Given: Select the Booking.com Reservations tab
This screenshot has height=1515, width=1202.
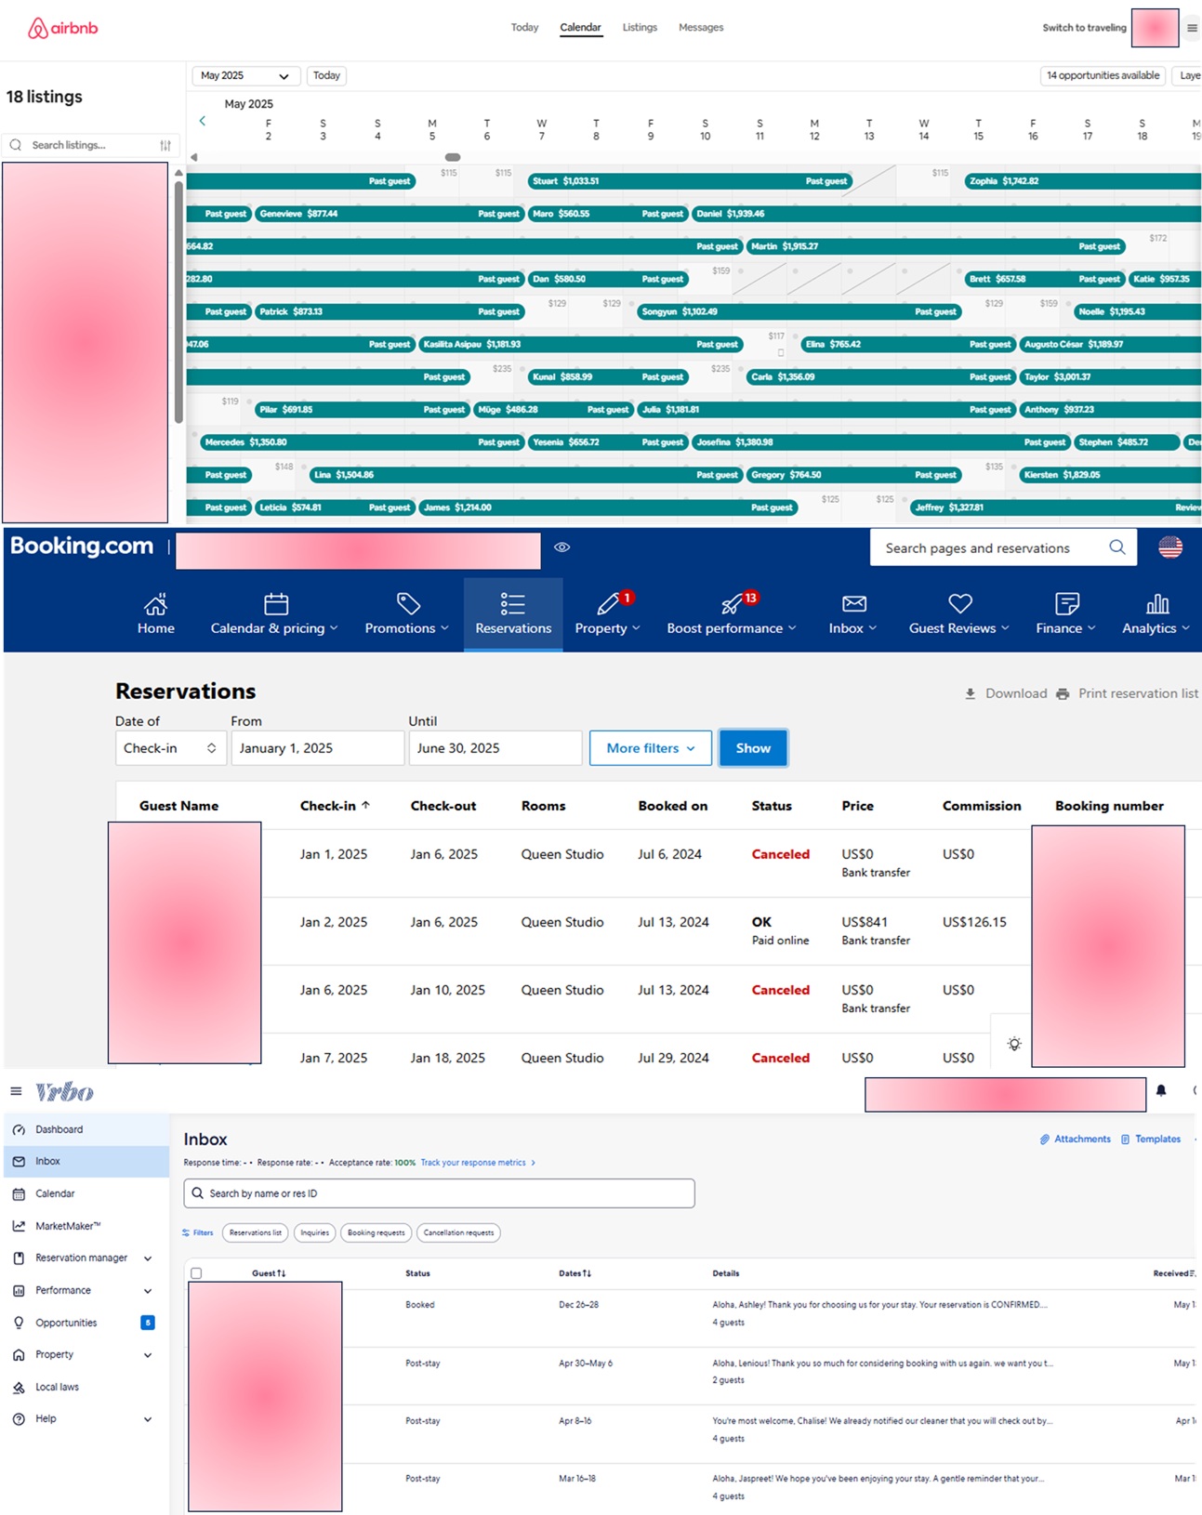Looking at the screenshot, I should tap(513, 614).
